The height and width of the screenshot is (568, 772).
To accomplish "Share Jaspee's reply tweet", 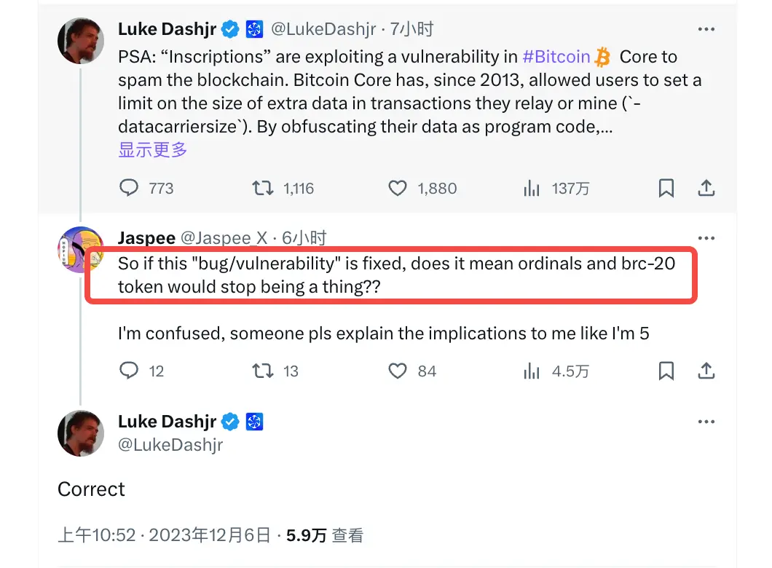I will point(706,371).
